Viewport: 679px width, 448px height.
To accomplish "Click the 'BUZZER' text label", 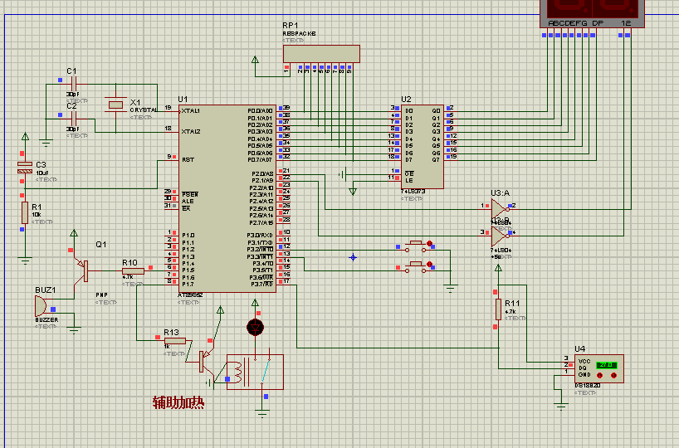I will coord(46,320).
